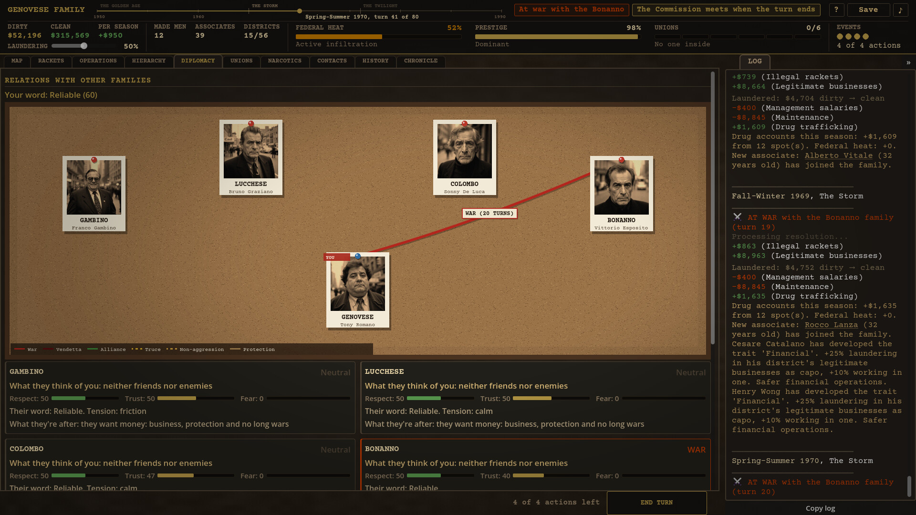Screen dimensions: 916x515
Task: Click the Copy log link
Action: pos(820,508)
